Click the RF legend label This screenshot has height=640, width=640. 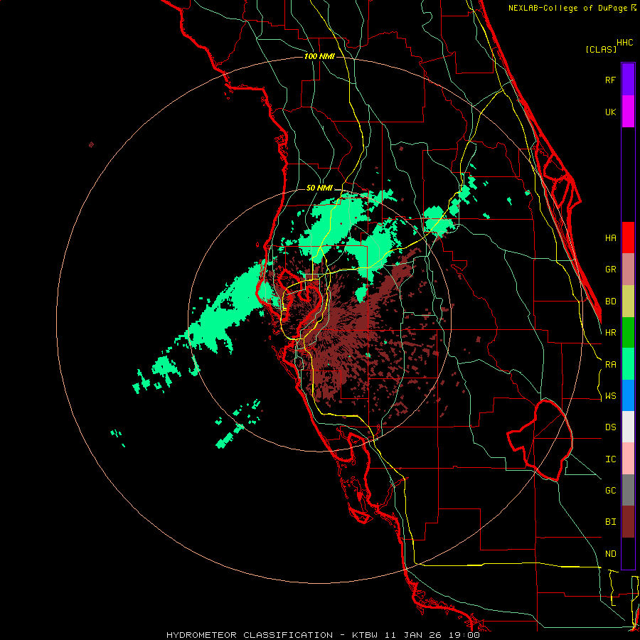click(610, 80)
